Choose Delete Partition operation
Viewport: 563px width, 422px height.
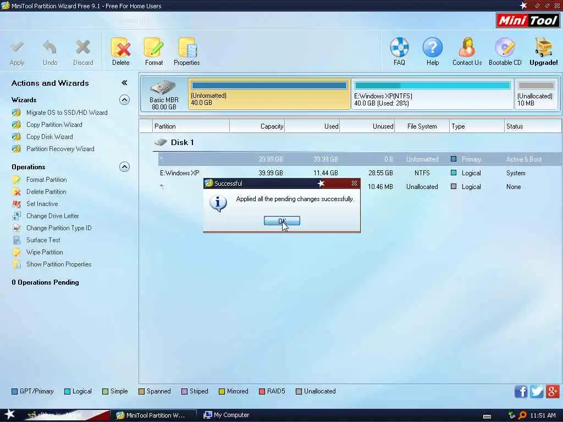pos(46,192)
